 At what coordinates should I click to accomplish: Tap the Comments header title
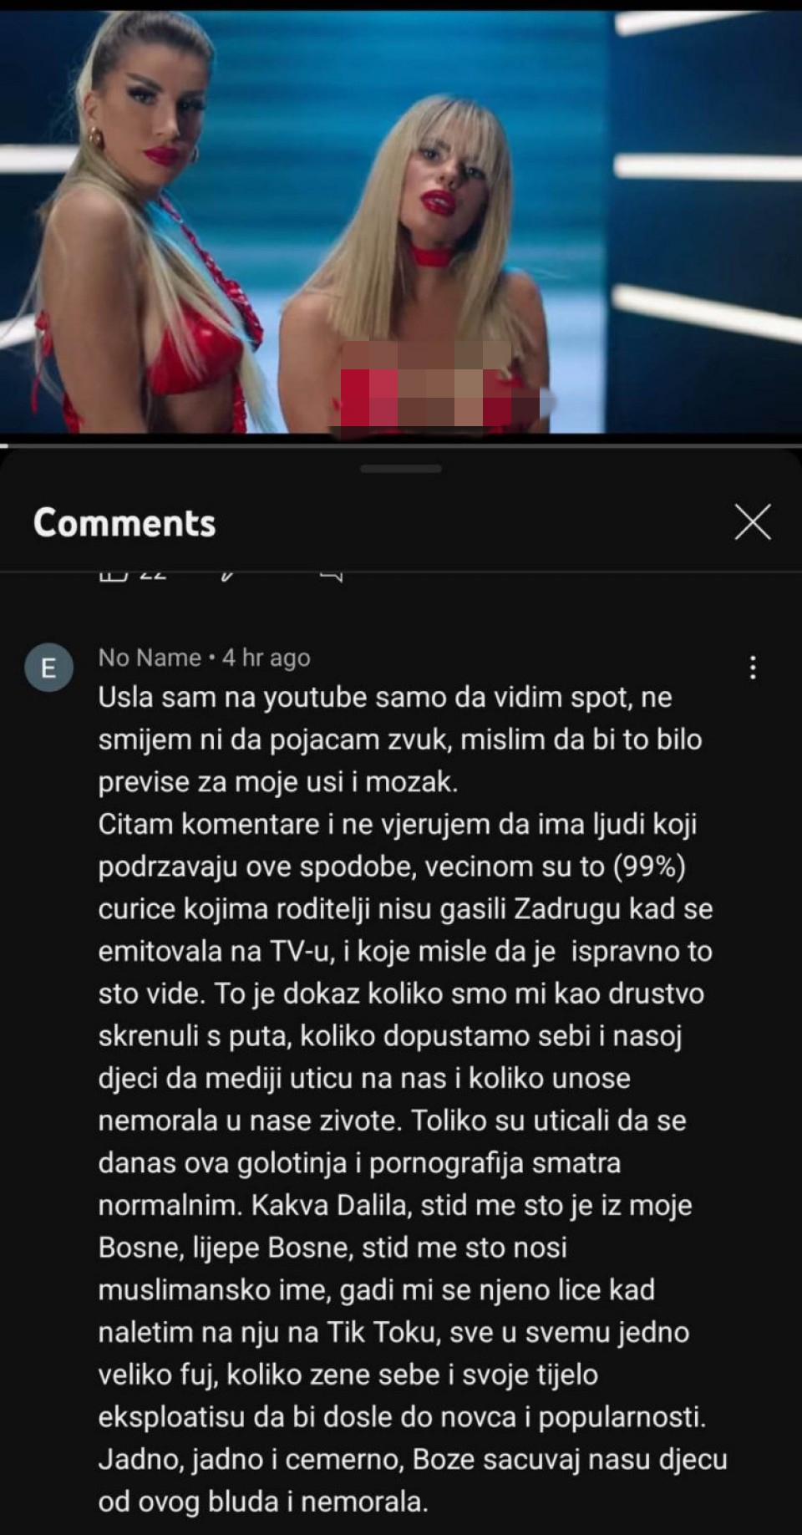click(124, 523)
